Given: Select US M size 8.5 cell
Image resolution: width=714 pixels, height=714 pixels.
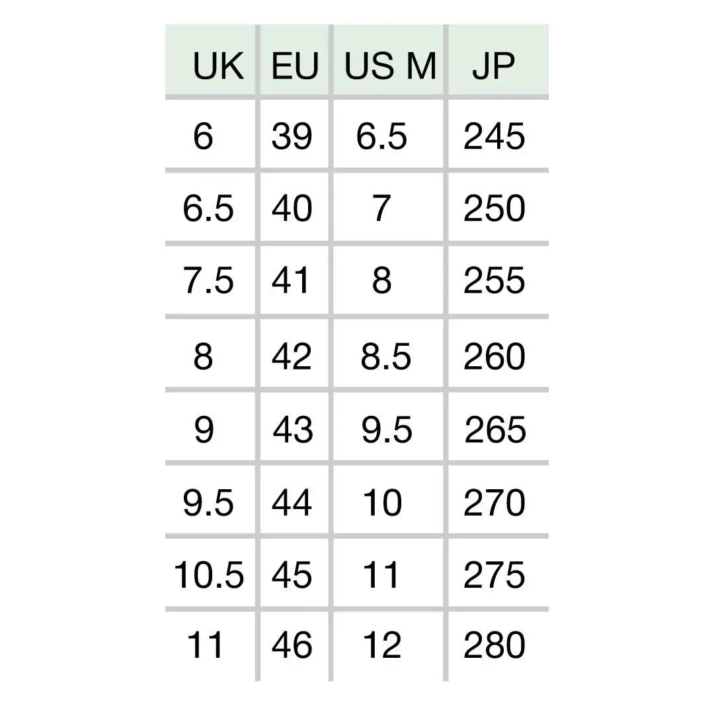Looking at the screenshot, I should tap(386, 357).
